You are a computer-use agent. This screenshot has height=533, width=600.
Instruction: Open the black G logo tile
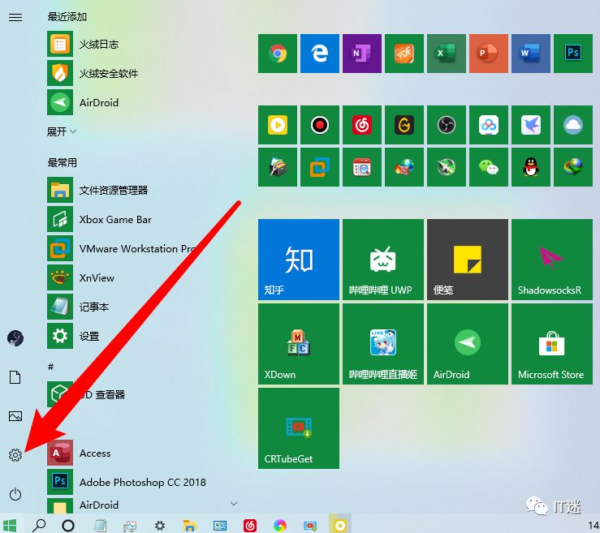tap(404, 125)
